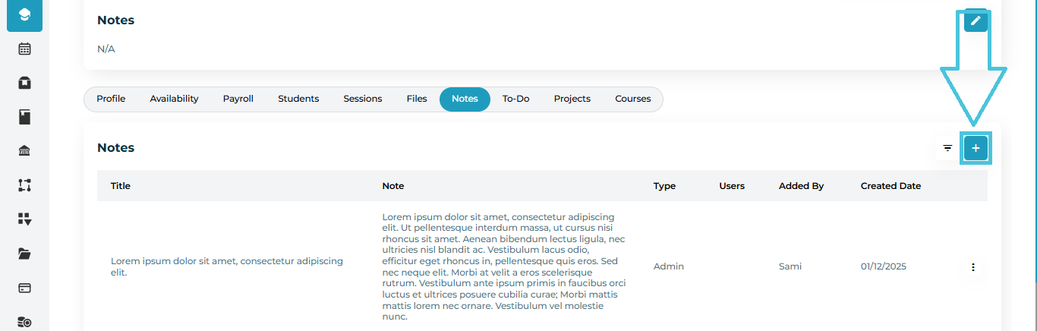
Task: View the To-Do tab
Action: click(x=515, y=99)
